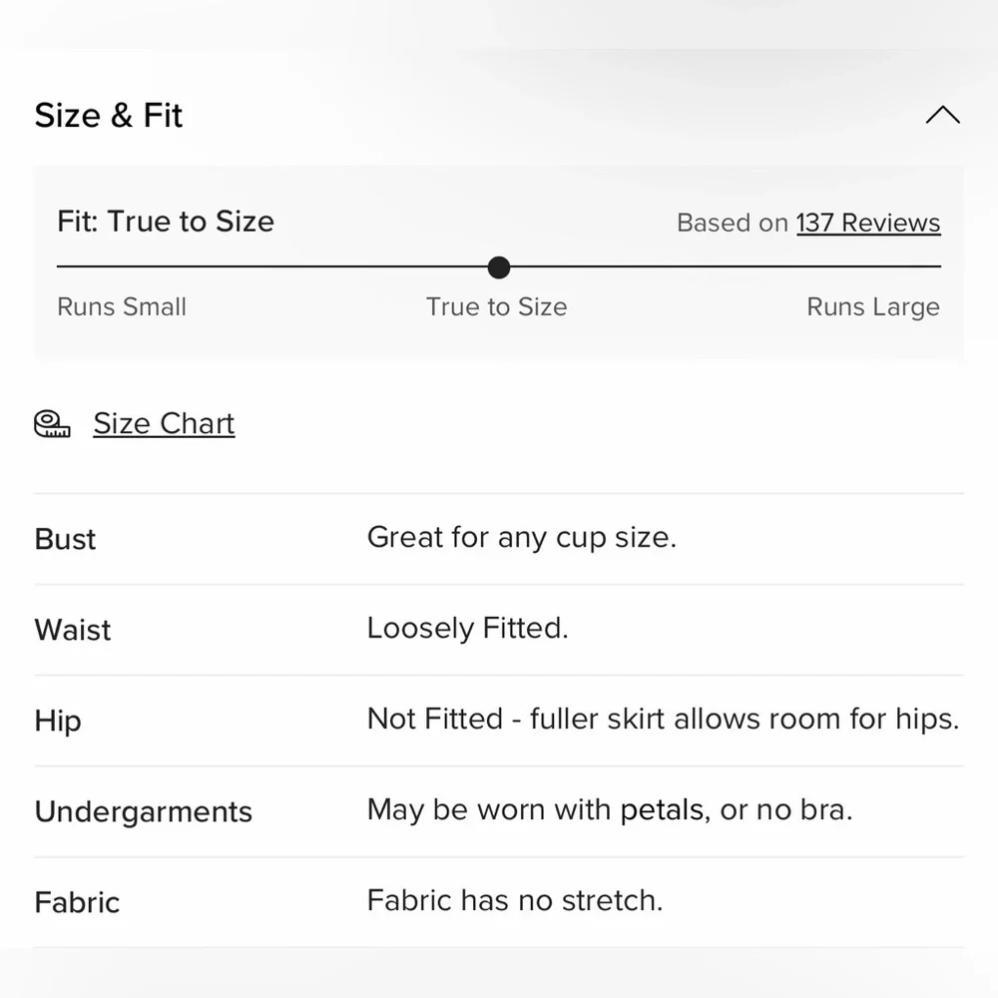This screenshot has height=998, width=998.
Task: Click the True to Size label under slider
Action: tap(496, 306)
